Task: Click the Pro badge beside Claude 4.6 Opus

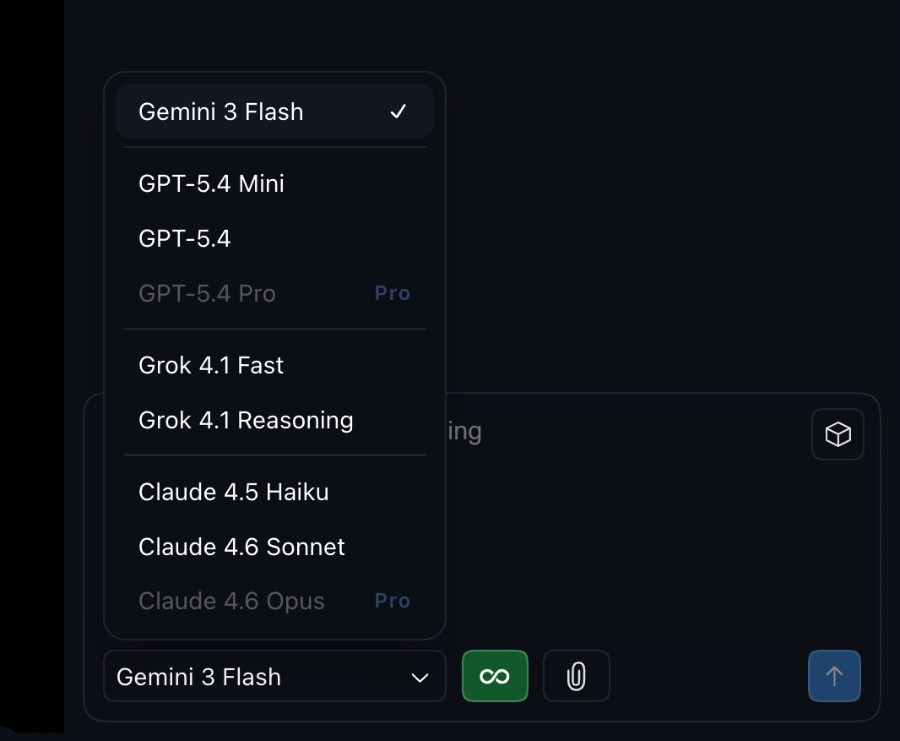Action: (x=392, y=601)
